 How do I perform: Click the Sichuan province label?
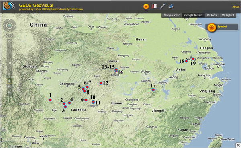tap(29, 66)
